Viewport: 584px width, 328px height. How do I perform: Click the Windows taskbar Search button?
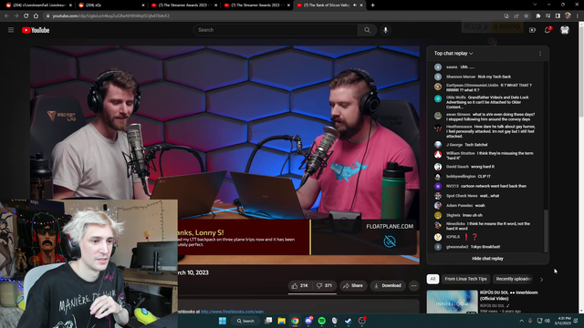[245, 321]
